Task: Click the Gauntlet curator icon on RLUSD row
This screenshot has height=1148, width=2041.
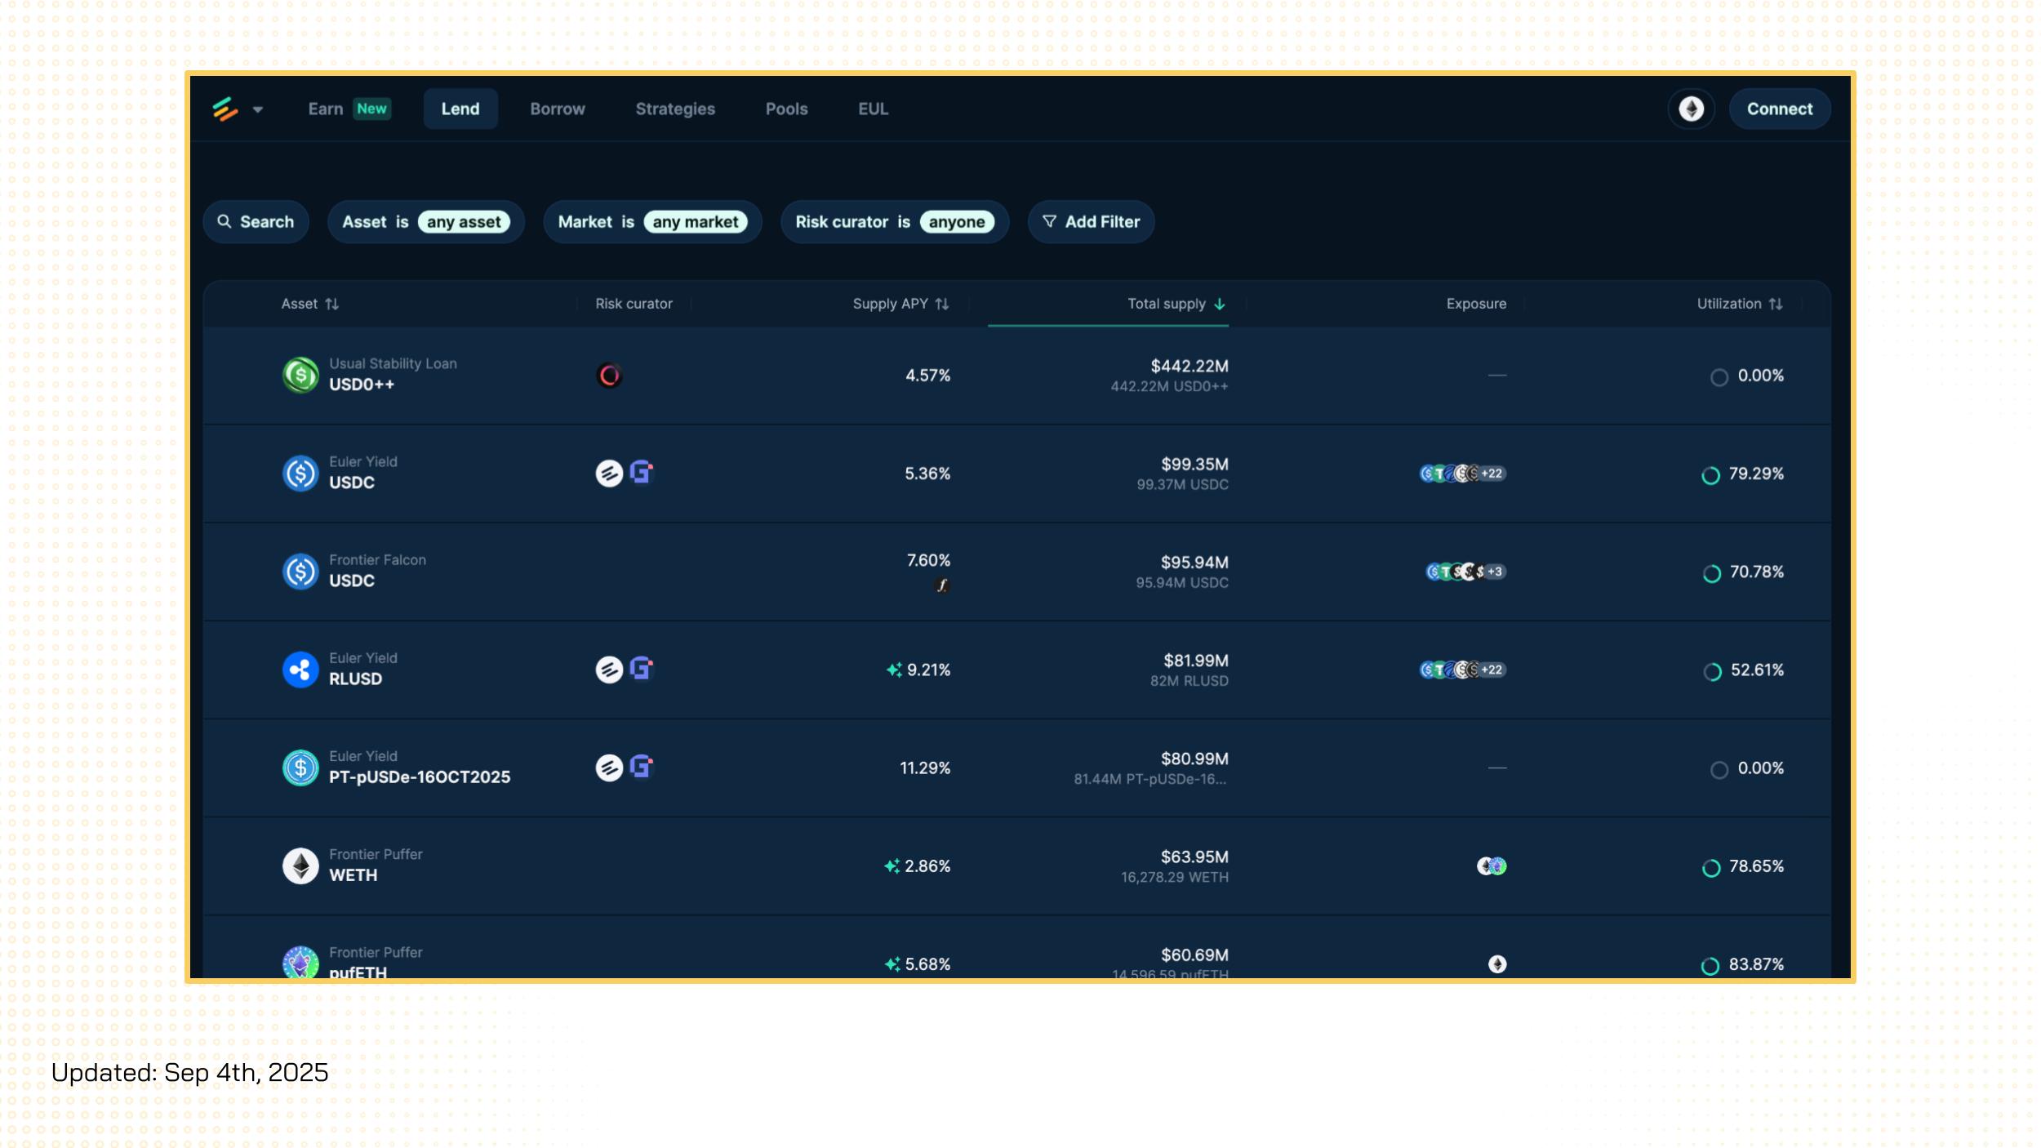Action: point(642,670)
